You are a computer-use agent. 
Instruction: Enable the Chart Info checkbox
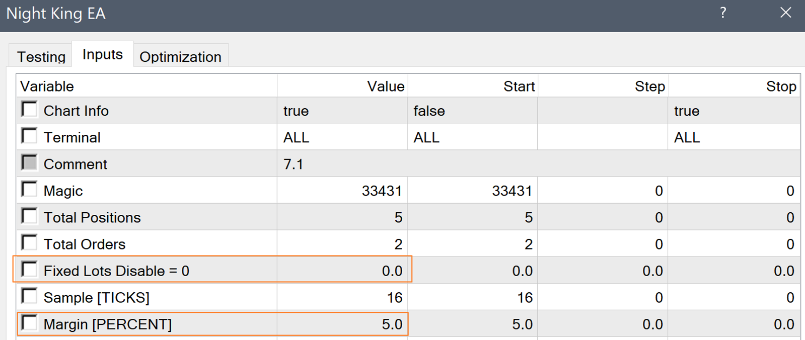(x=29, y=109)
